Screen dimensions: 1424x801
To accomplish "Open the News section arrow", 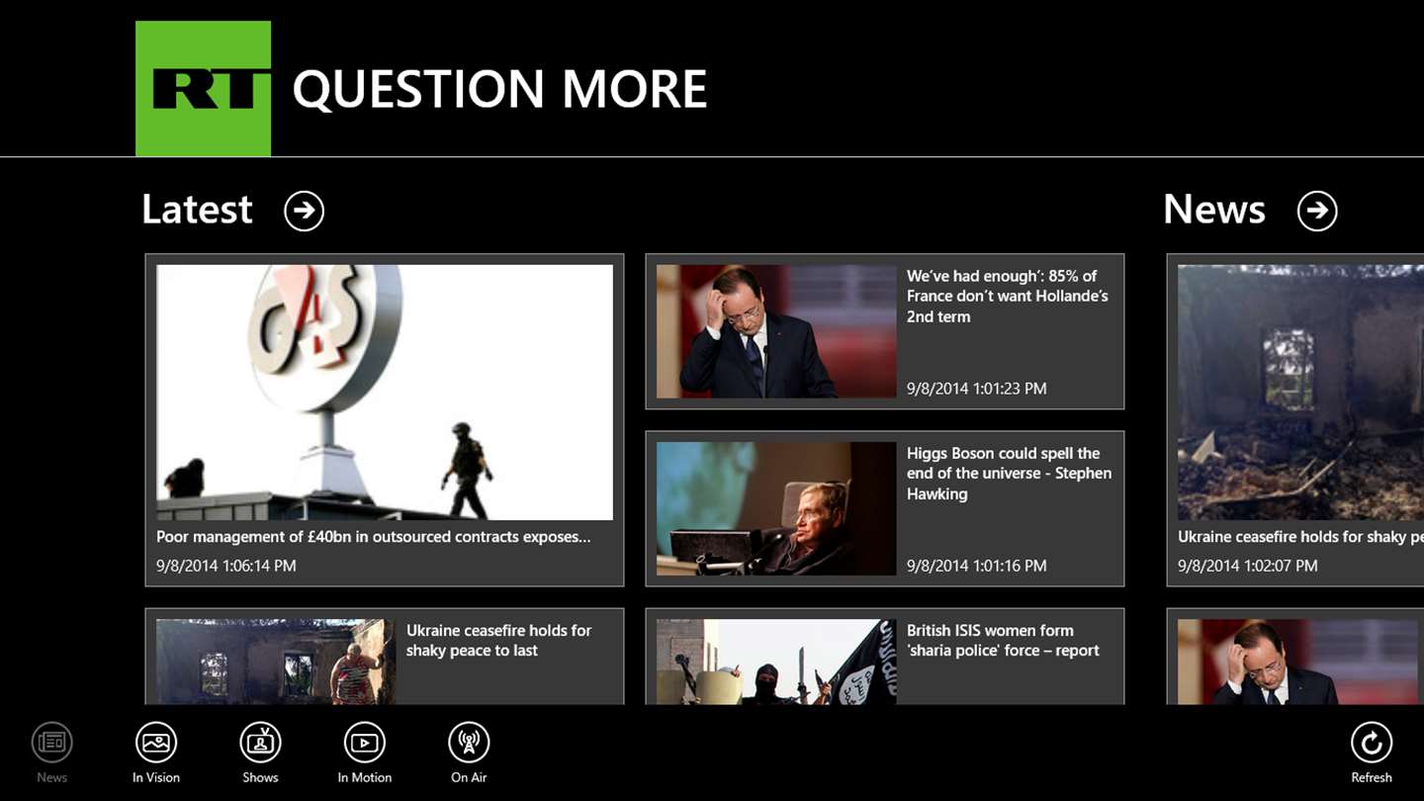I will (x=1317, y=211).
